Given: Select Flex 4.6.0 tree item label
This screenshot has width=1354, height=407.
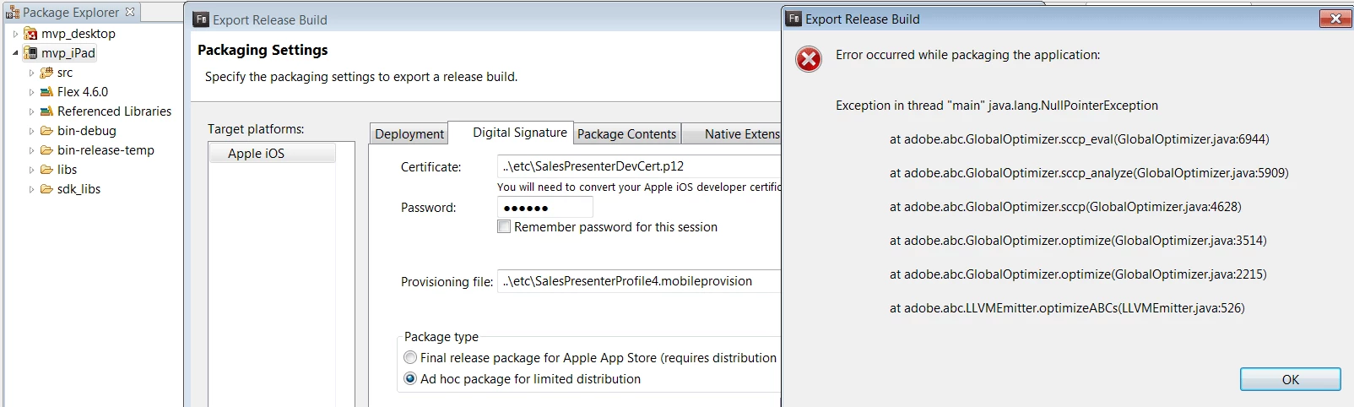Looking at the screenshot, I should pyautogui.click(x=83, y=92).
